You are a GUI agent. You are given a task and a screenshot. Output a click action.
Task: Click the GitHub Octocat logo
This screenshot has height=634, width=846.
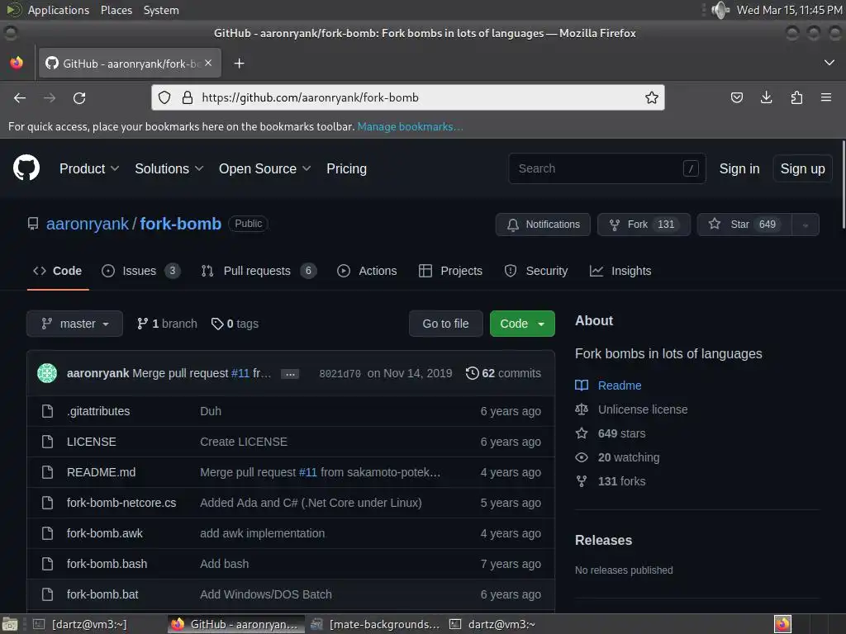tap(26, 168)
